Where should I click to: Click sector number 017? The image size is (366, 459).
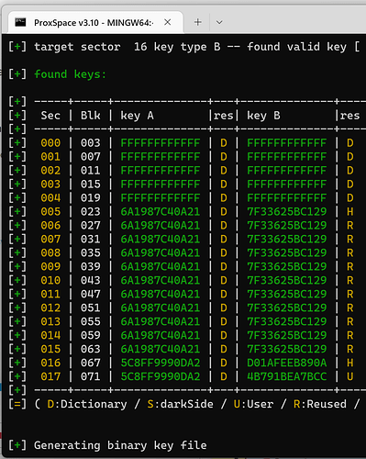[x=50, y=376]
